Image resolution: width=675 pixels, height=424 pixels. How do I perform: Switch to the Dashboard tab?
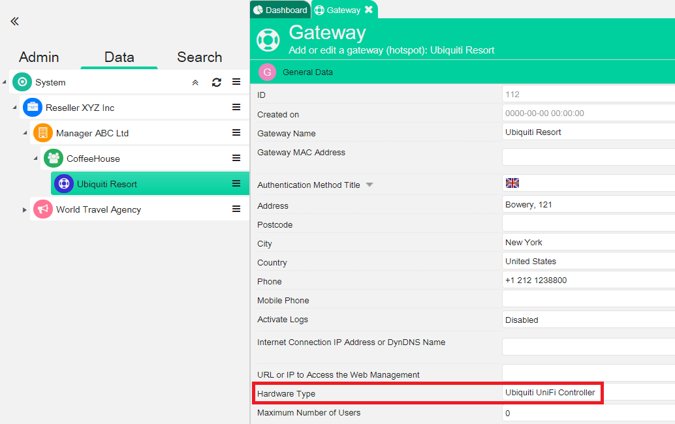point(280,10)
